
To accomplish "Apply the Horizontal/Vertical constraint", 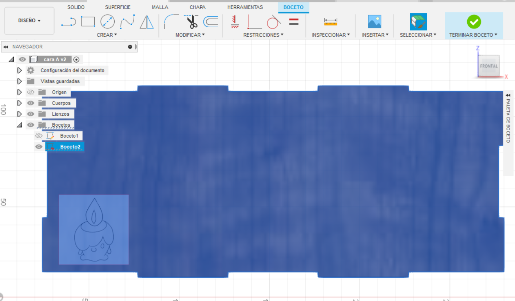I will [254, 22].
